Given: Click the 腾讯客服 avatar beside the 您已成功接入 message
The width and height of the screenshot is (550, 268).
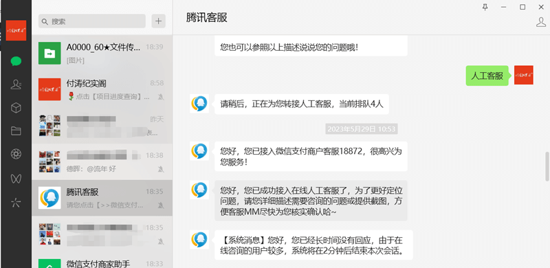Looking at the screenshot, I should [x=199, y=190].
